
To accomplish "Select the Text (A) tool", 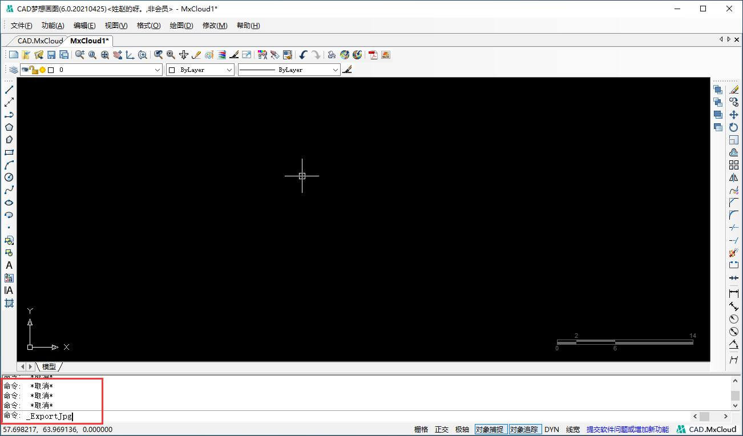I will click(x=9, y=265).
